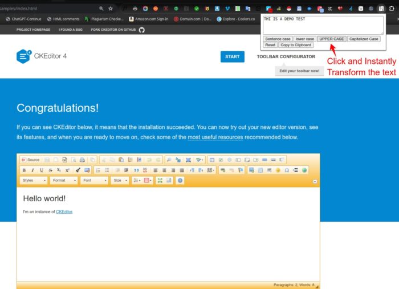Image resolution: width=399 pixels, height=289 pixels.
Task: Open PROJECT HOMEPAGE menu item
Action: [x=33, y=30]
